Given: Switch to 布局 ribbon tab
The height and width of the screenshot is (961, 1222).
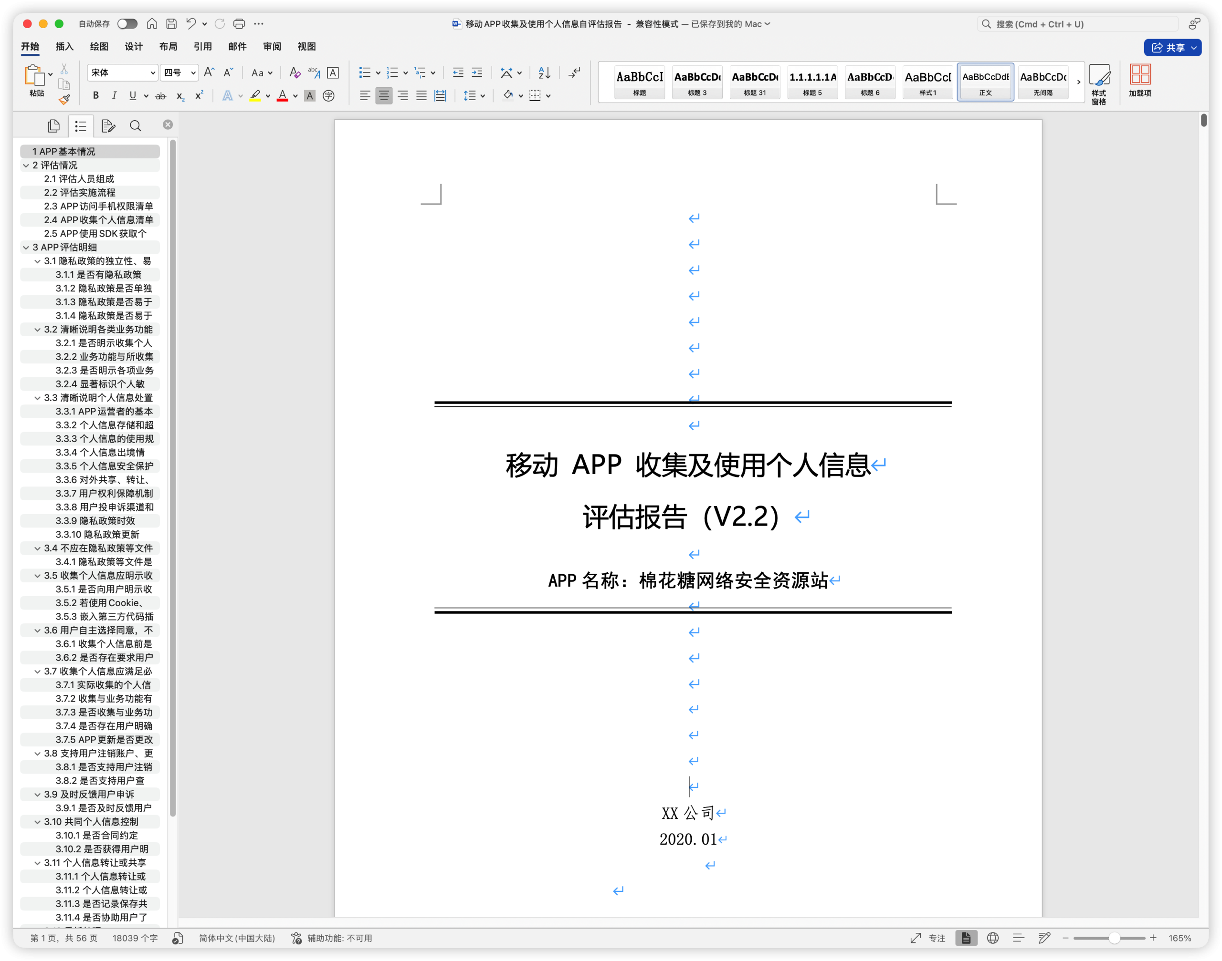Looking at the screenshot, I should coord(168,47).
